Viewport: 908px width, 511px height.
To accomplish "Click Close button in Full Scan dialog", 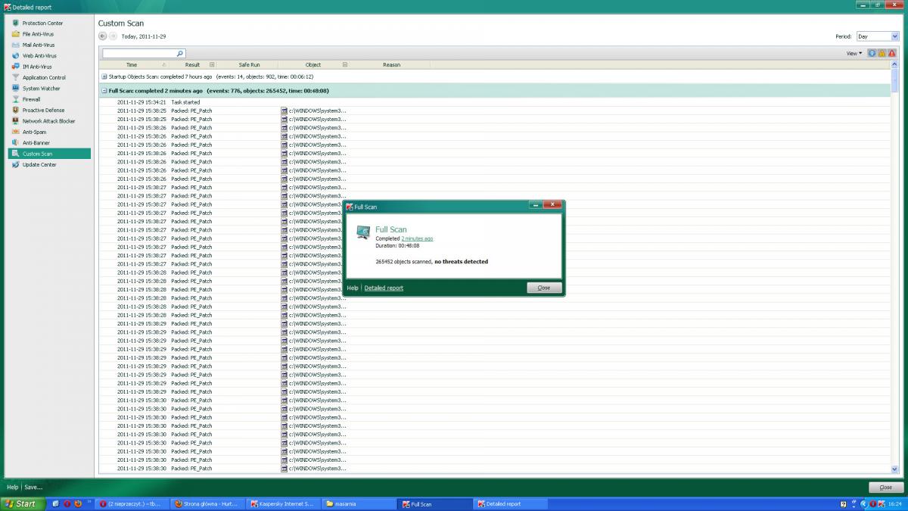I will [x=544, y=288].
